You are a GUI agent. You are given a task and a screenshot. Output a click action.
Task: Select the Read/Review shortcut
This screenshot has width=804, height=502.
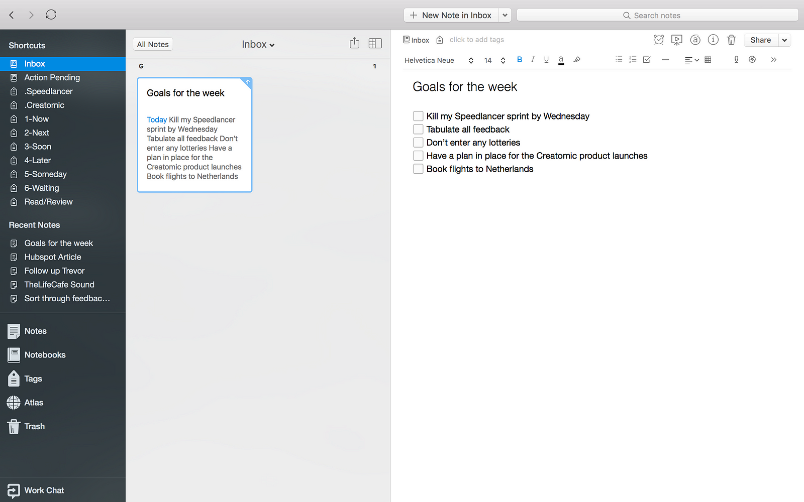tap(63, 202)
